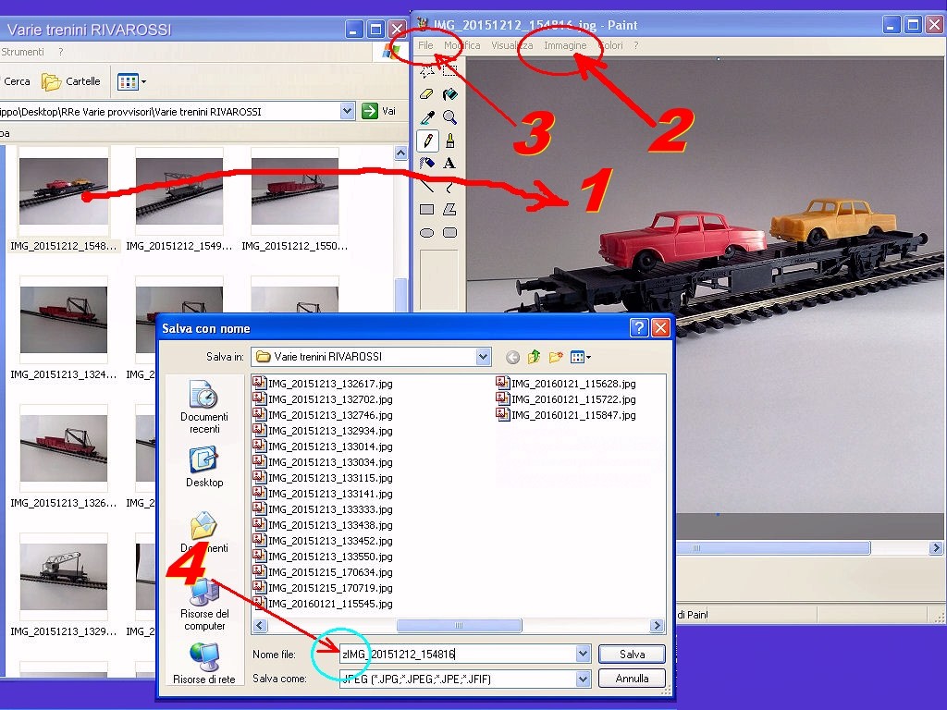Open the File menu in Paint
947x710 pixels.
click(425, 45)
